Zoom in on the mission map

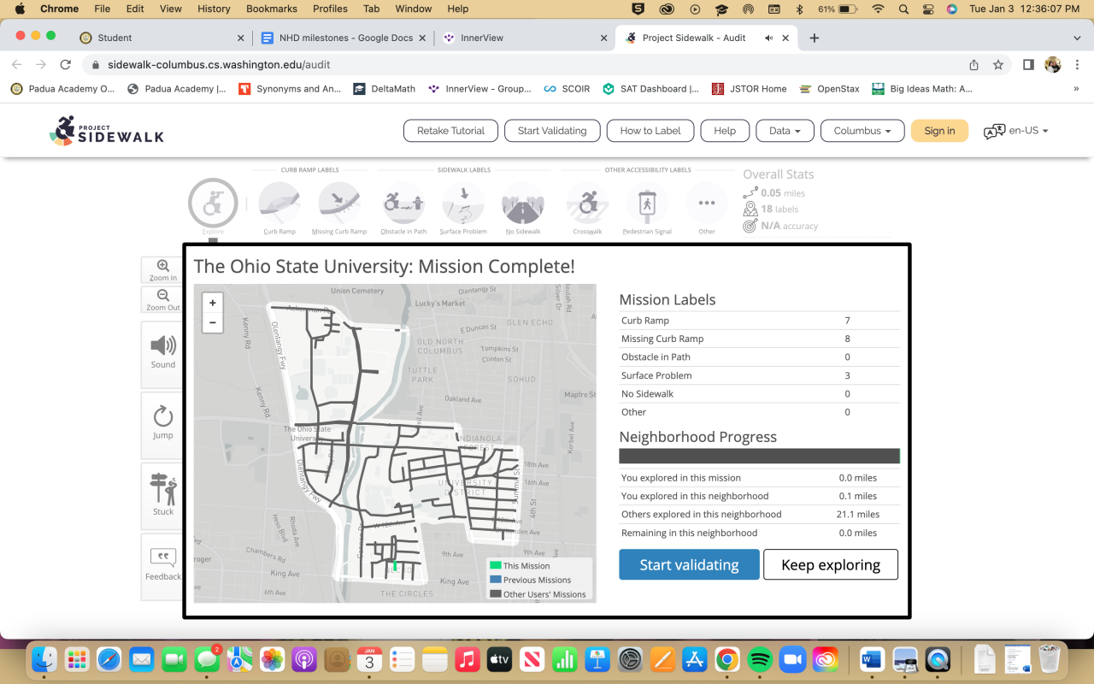[213, 303]
